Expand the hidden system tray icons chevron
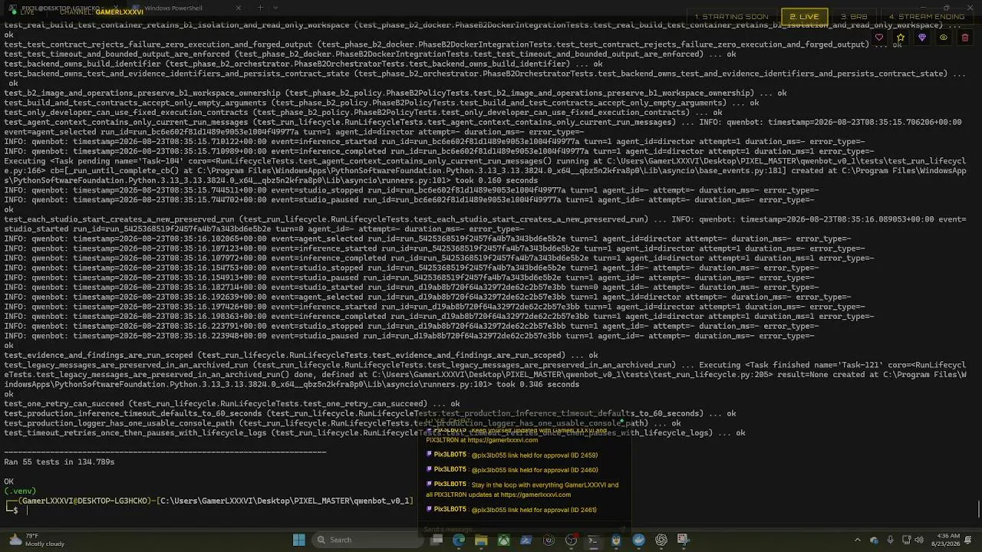Image resolution: width=982 pixels, height=552 pixels. pos(858,540)
